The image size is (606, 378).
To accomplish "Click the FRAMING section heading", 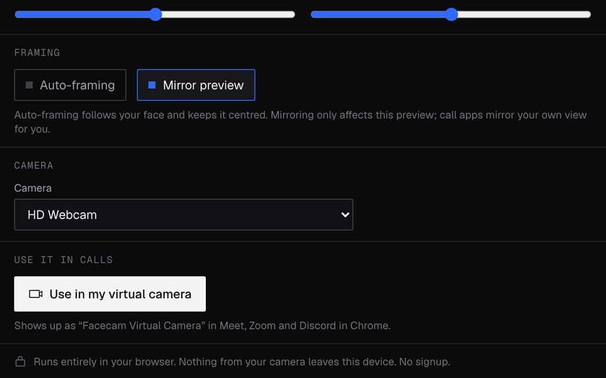I will 37,52.
